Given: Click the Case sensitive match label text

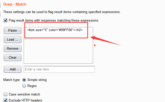Looking at the screenshot, I should 24,94.
